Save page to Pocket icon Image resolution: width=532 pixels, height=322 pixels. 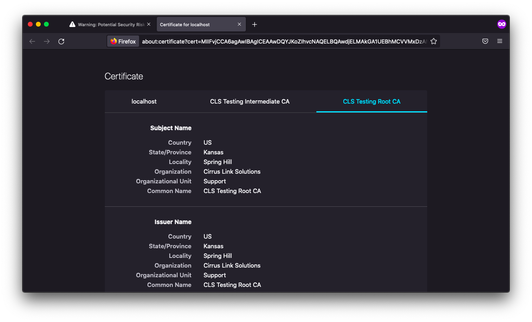[x=485, y=41]
